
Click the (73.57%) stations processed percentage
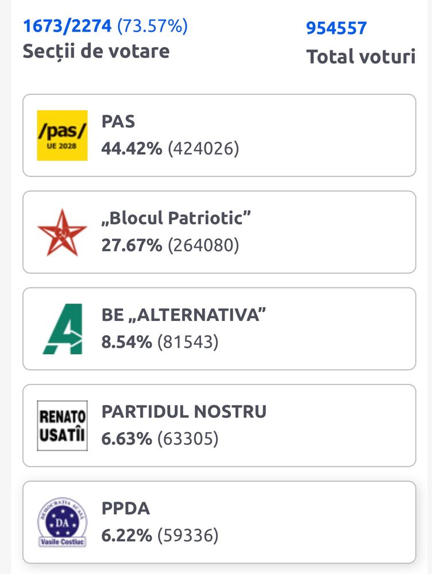[152, 26]
